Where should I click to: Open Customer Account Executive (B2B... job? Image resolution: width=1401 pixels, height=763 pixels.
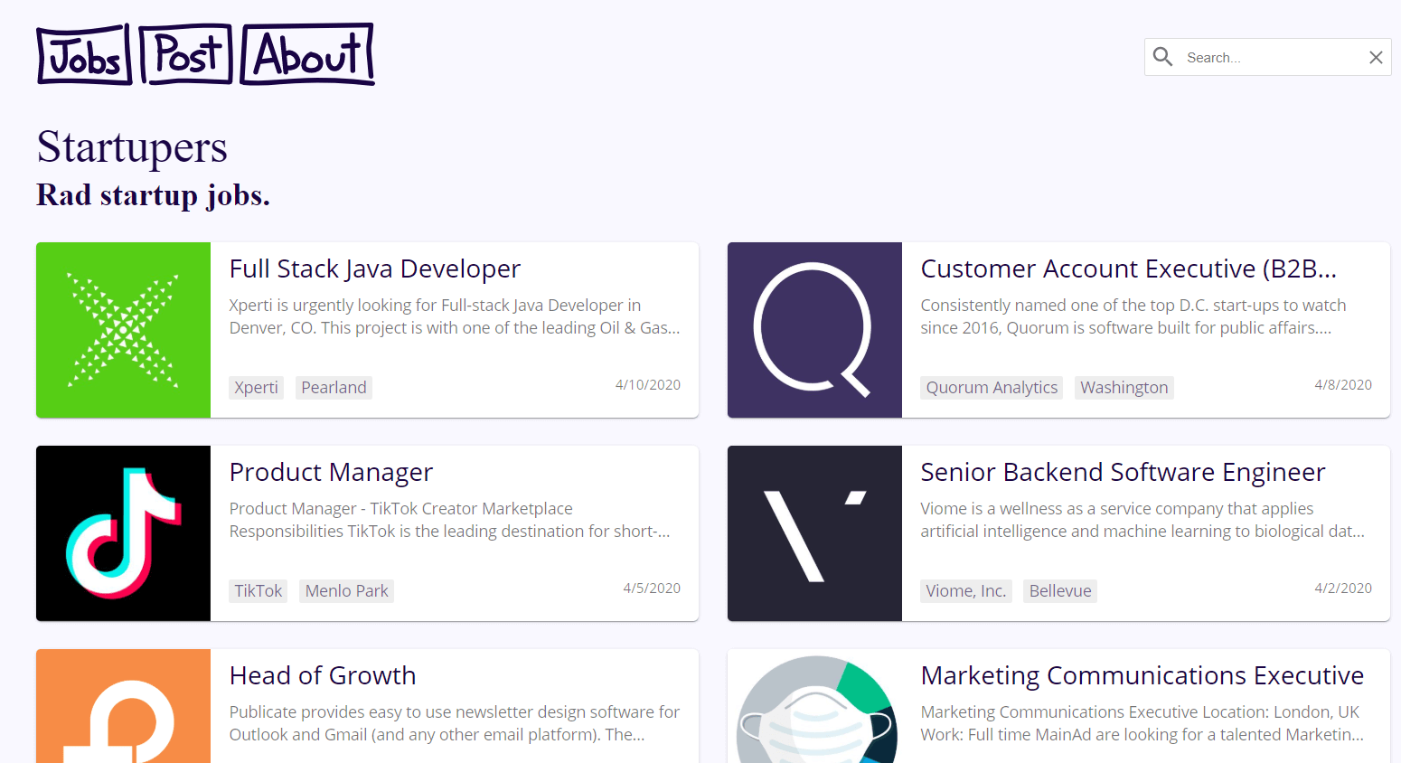point(1128,268)
